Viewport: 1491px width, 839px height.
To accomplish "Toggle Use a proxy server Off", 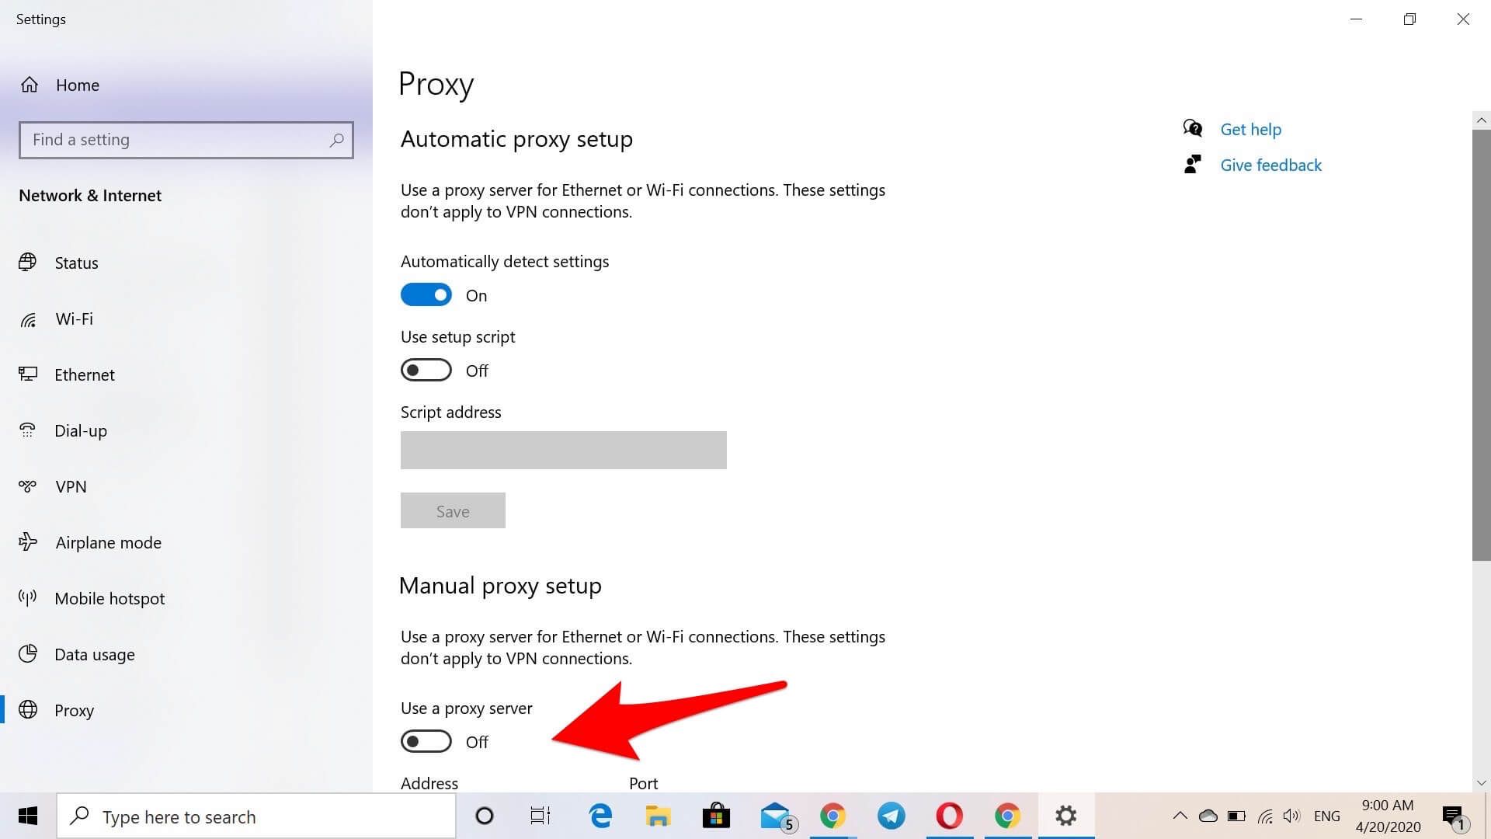I will click(x=427, y=740).
